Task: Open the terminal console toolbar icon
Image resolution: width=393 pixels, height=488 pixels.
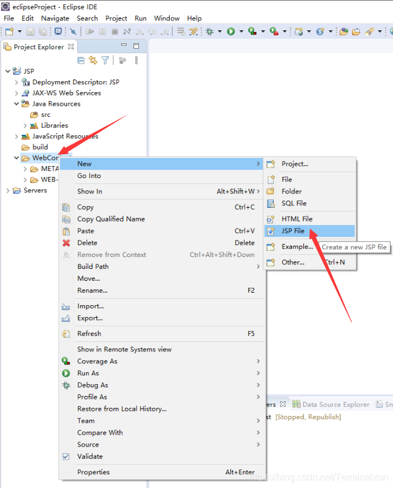Action: pyautogui.click(x=58, y=31)
